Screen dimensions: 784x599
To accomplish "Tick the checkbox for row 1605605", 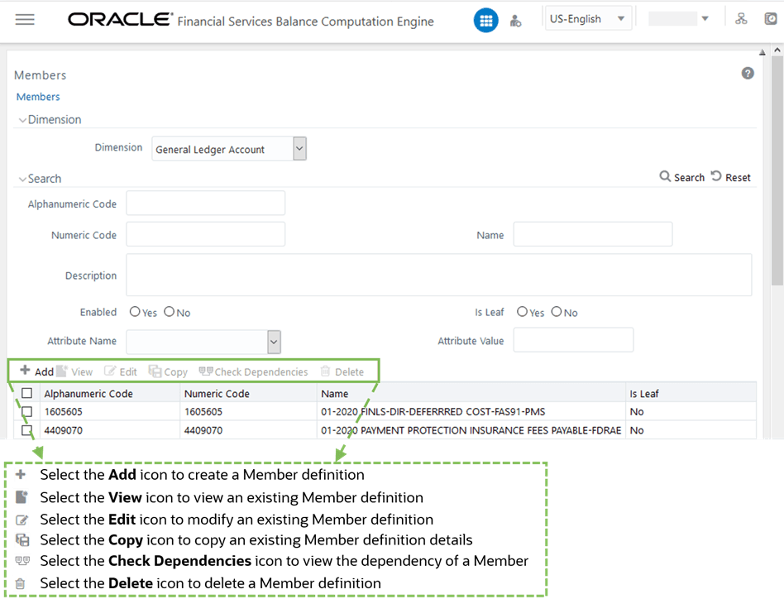I will [27, 411].
